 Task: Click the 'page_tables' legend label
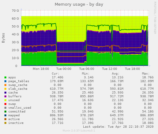[x=19, y=81]
